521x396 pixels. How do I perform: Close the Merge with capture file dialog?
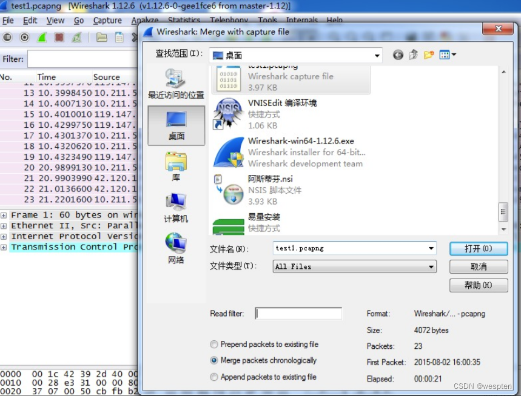pos(498,29)
